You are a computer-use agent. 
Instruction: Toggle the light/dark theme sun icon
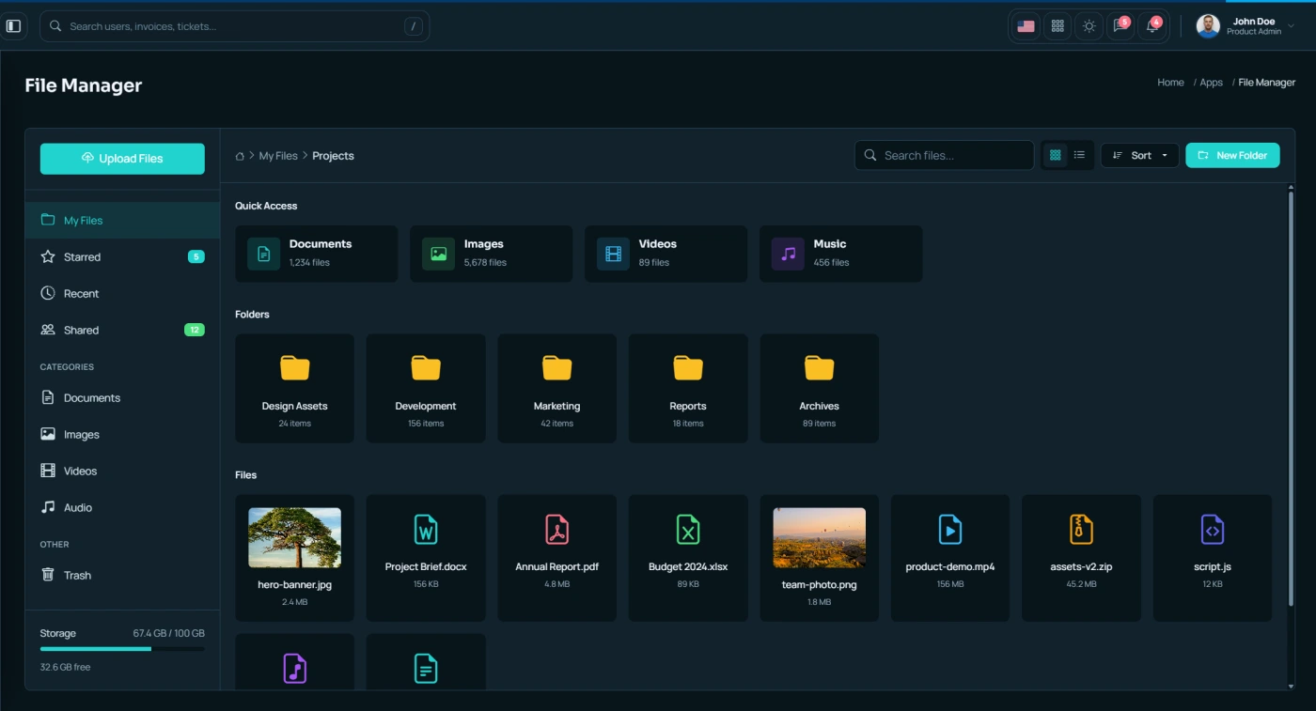(x=1089, y=26)
